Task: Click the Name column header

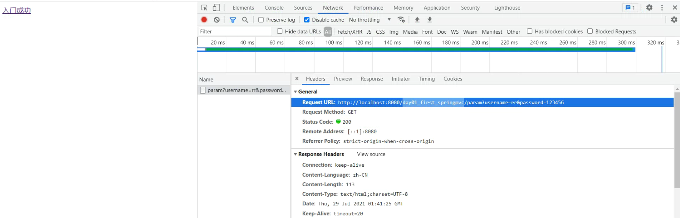Action: [244, 79]
